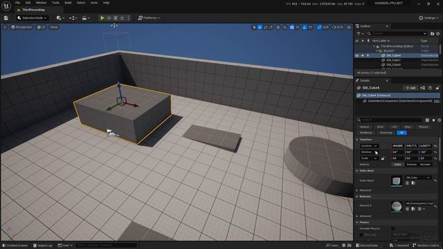Open the Selection Mode dropdown
443x249 pixels.
point(32,18)
